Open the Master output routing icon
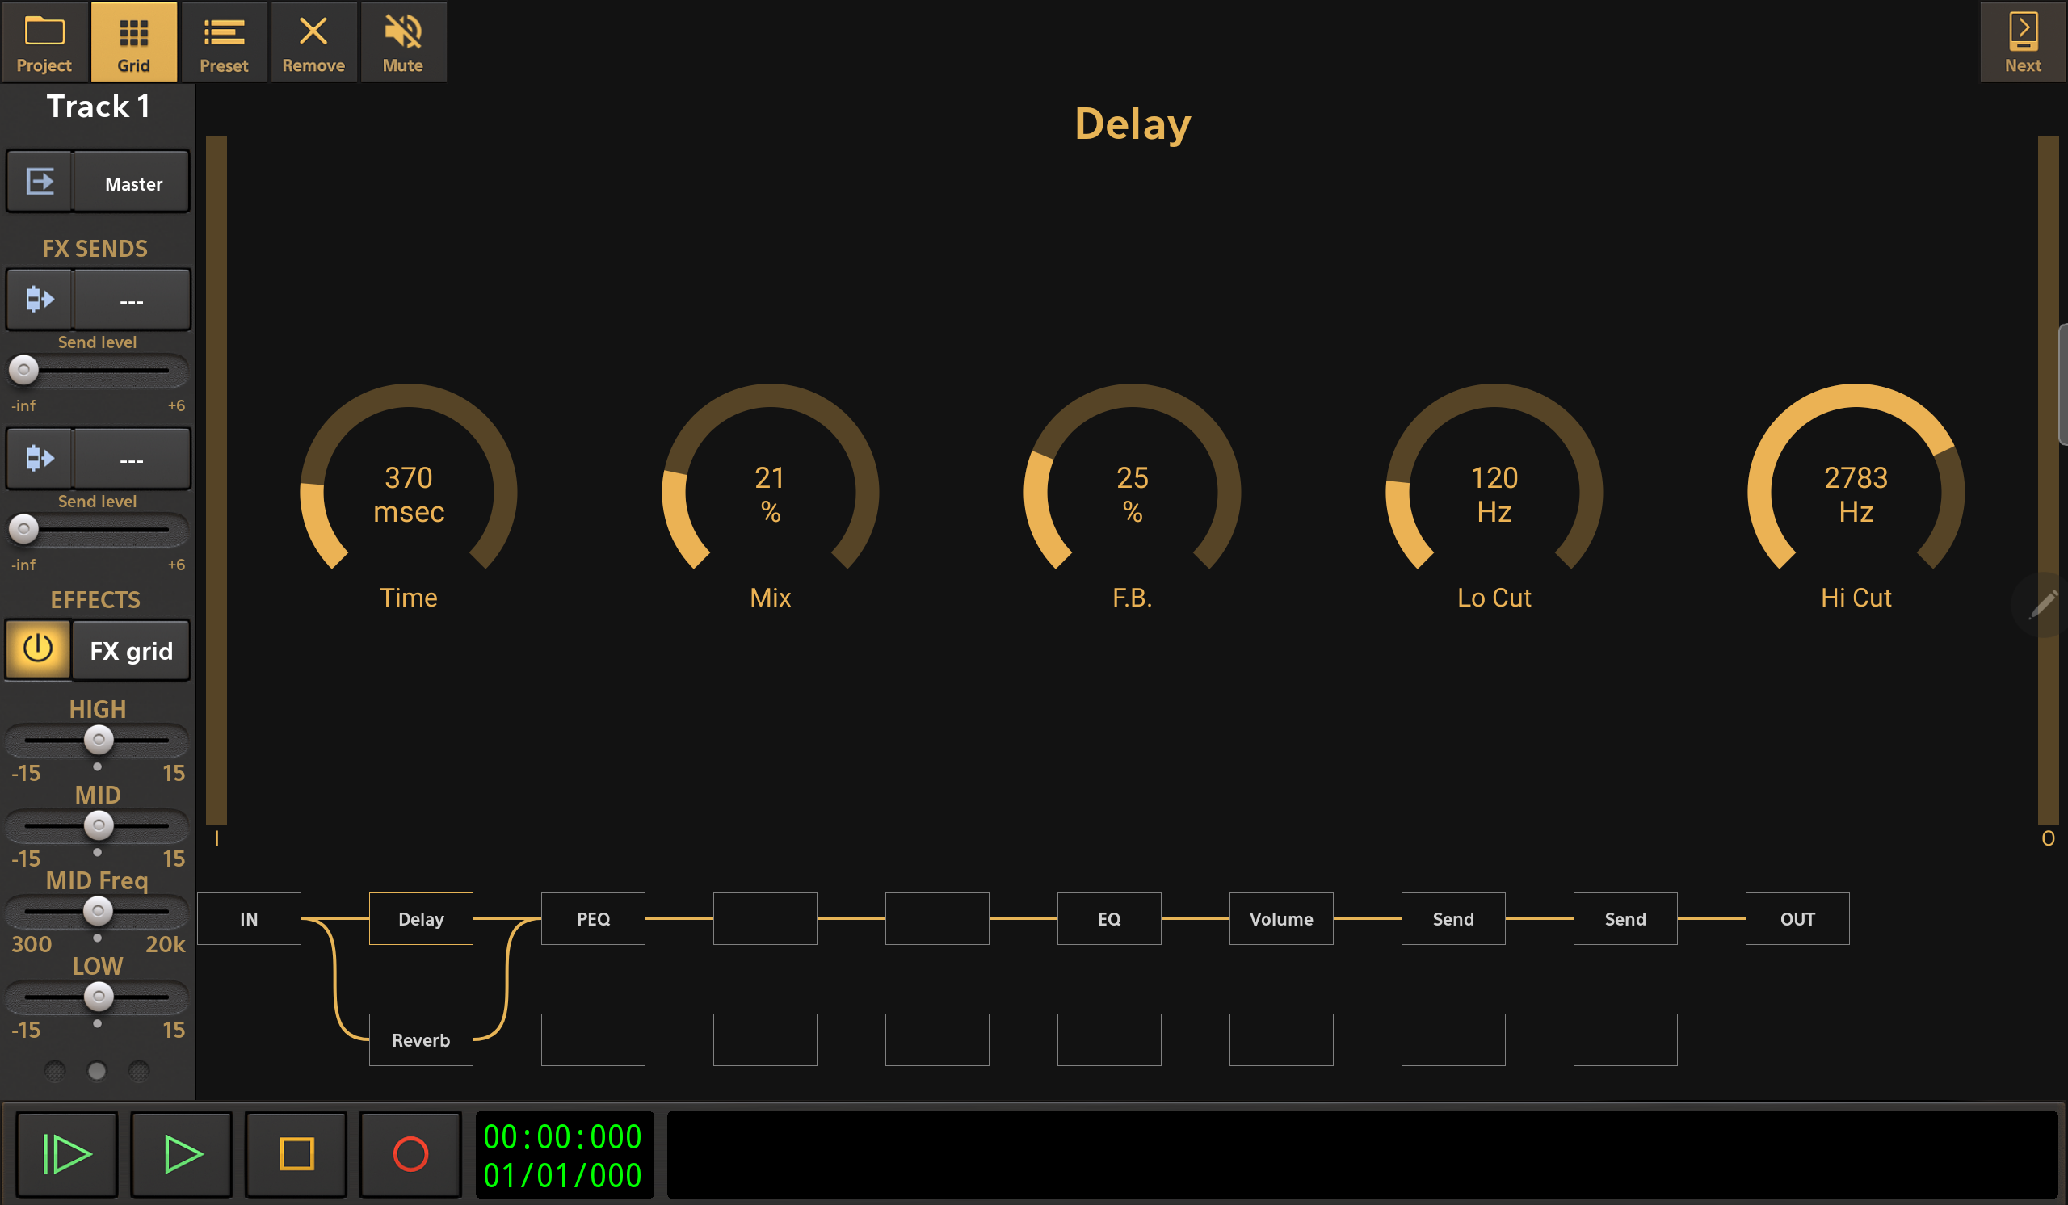 [x=39, y=181]
